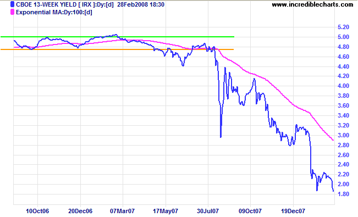Select the orange horizontal support line near 4.75
Image resolution: width=358 pixels, height=217 pixels.
(117, 49)
